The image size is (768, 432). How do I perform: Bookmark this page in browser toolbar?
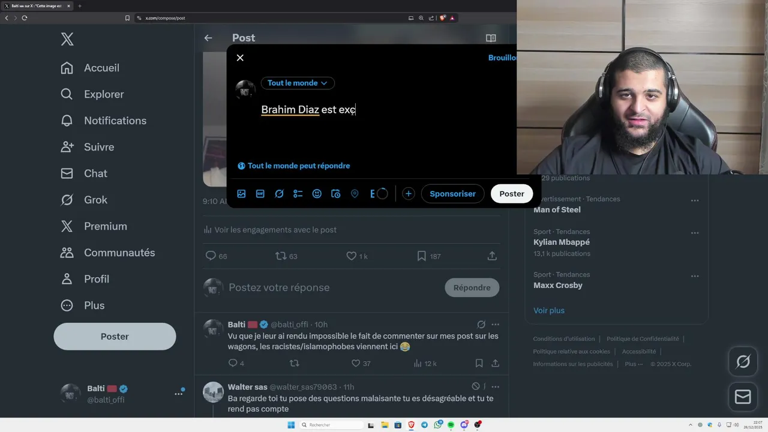(127, 18)
